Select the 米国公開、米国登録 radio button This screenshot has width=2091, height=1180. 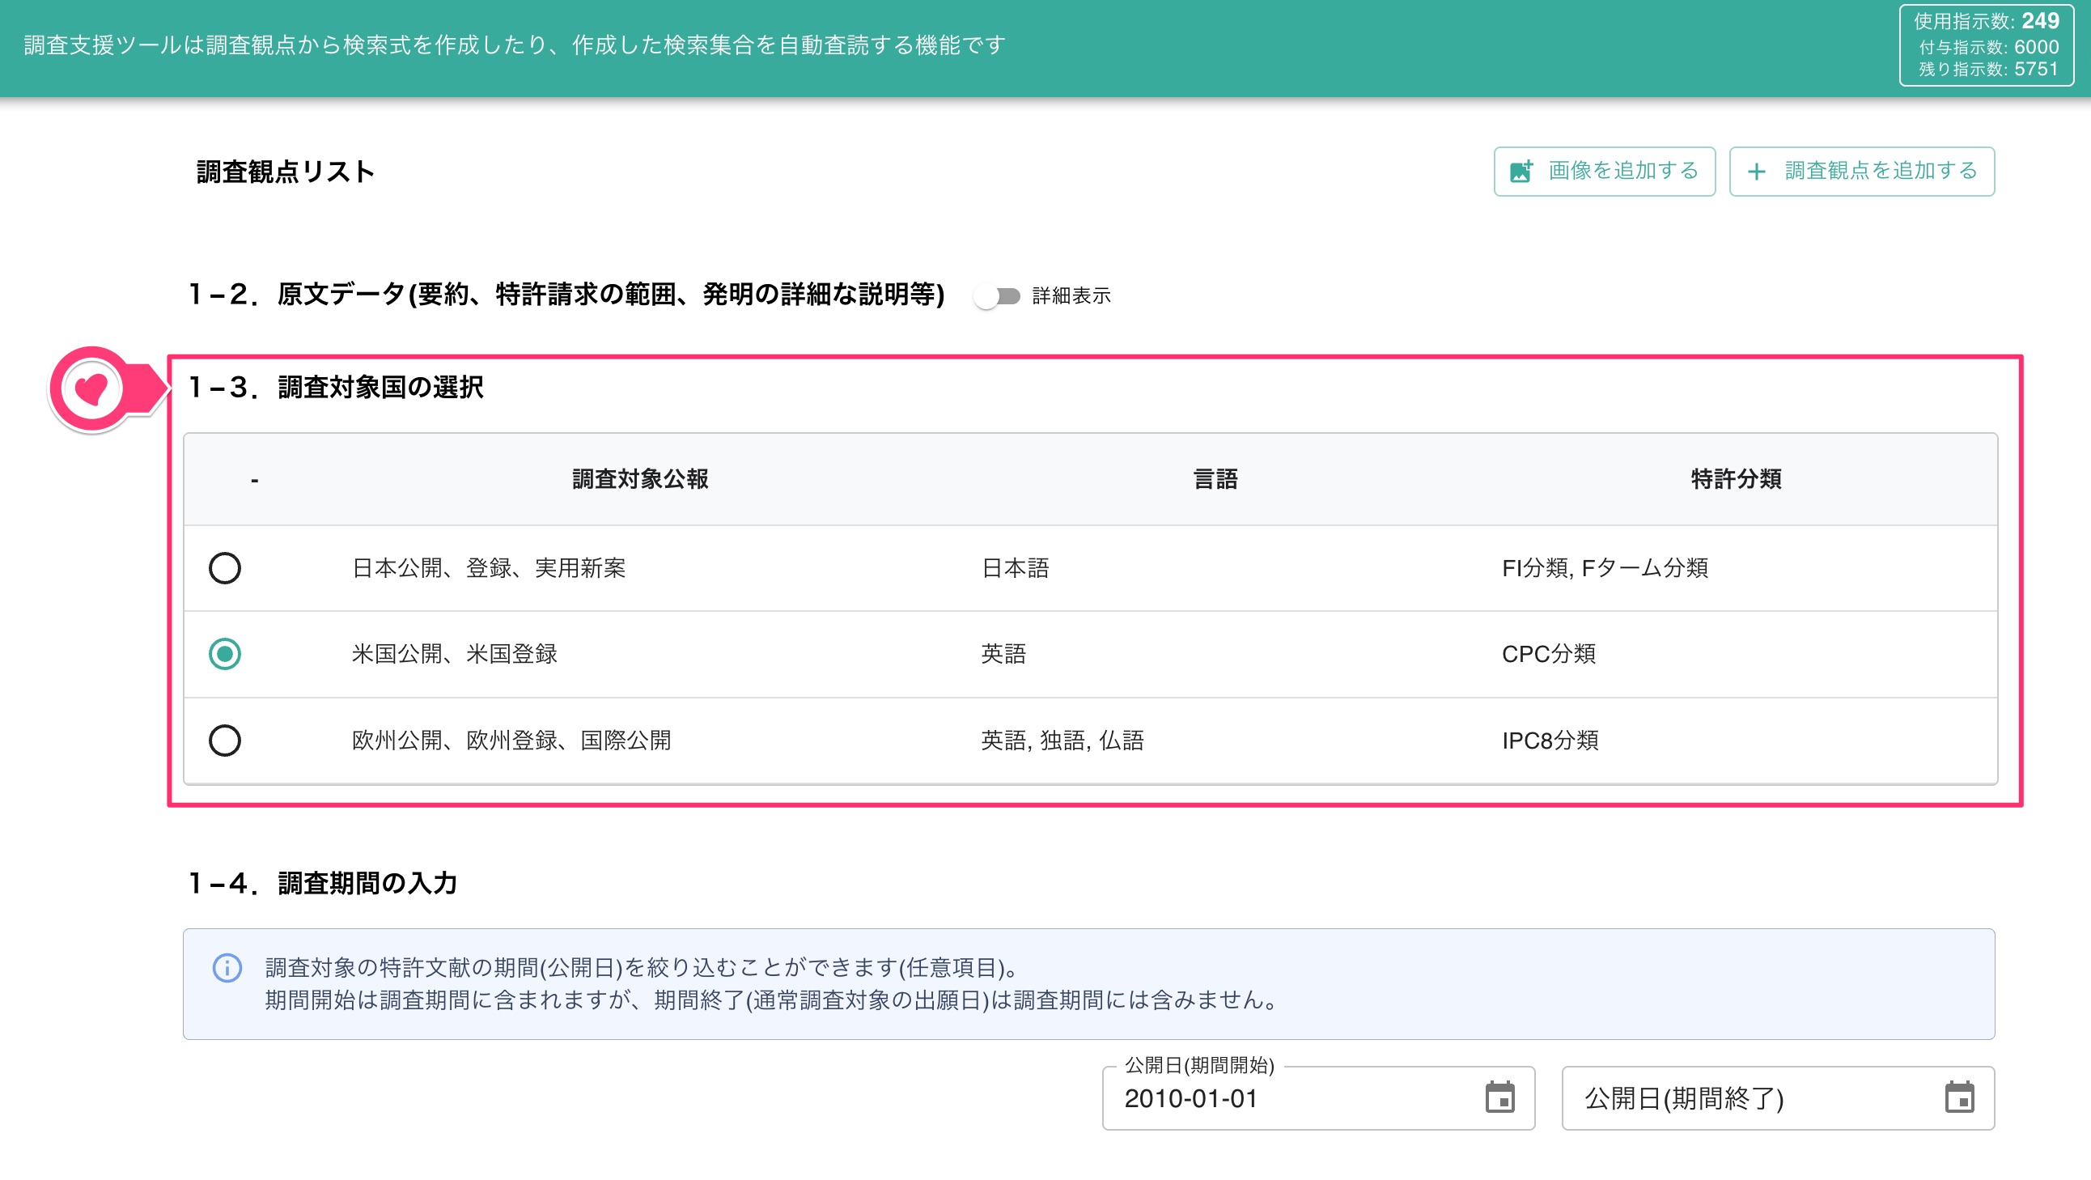click(225, 654)
